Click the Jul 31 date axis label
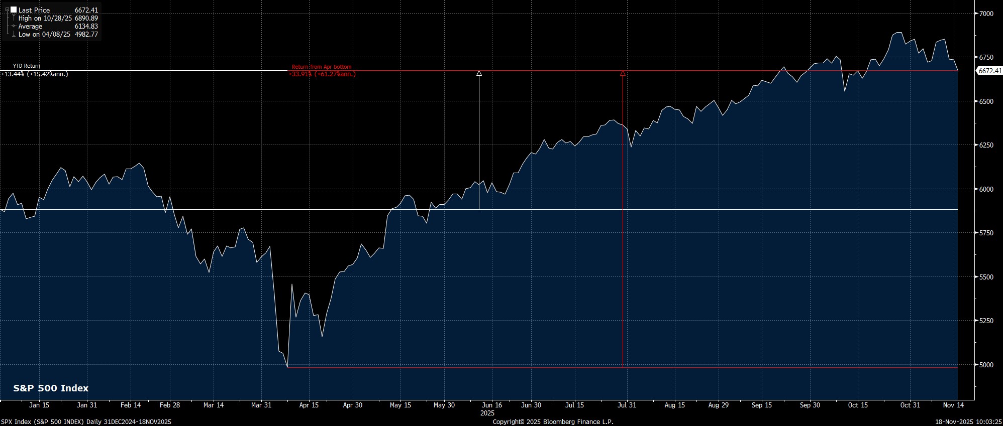 pyautogui.click(x=627, y=405)
